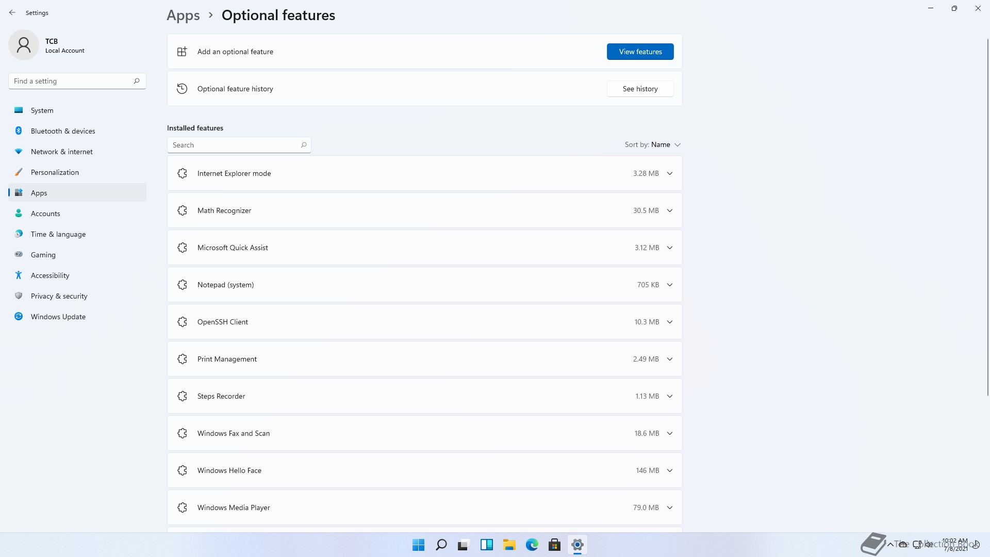
Task: Go to Accessibility settings
Action: tap(77, 275)
